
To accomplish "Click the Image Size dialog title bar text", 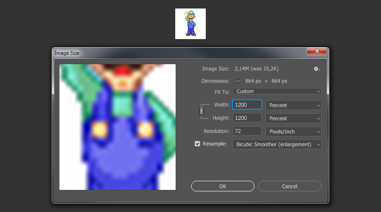I will pos(67,53).
